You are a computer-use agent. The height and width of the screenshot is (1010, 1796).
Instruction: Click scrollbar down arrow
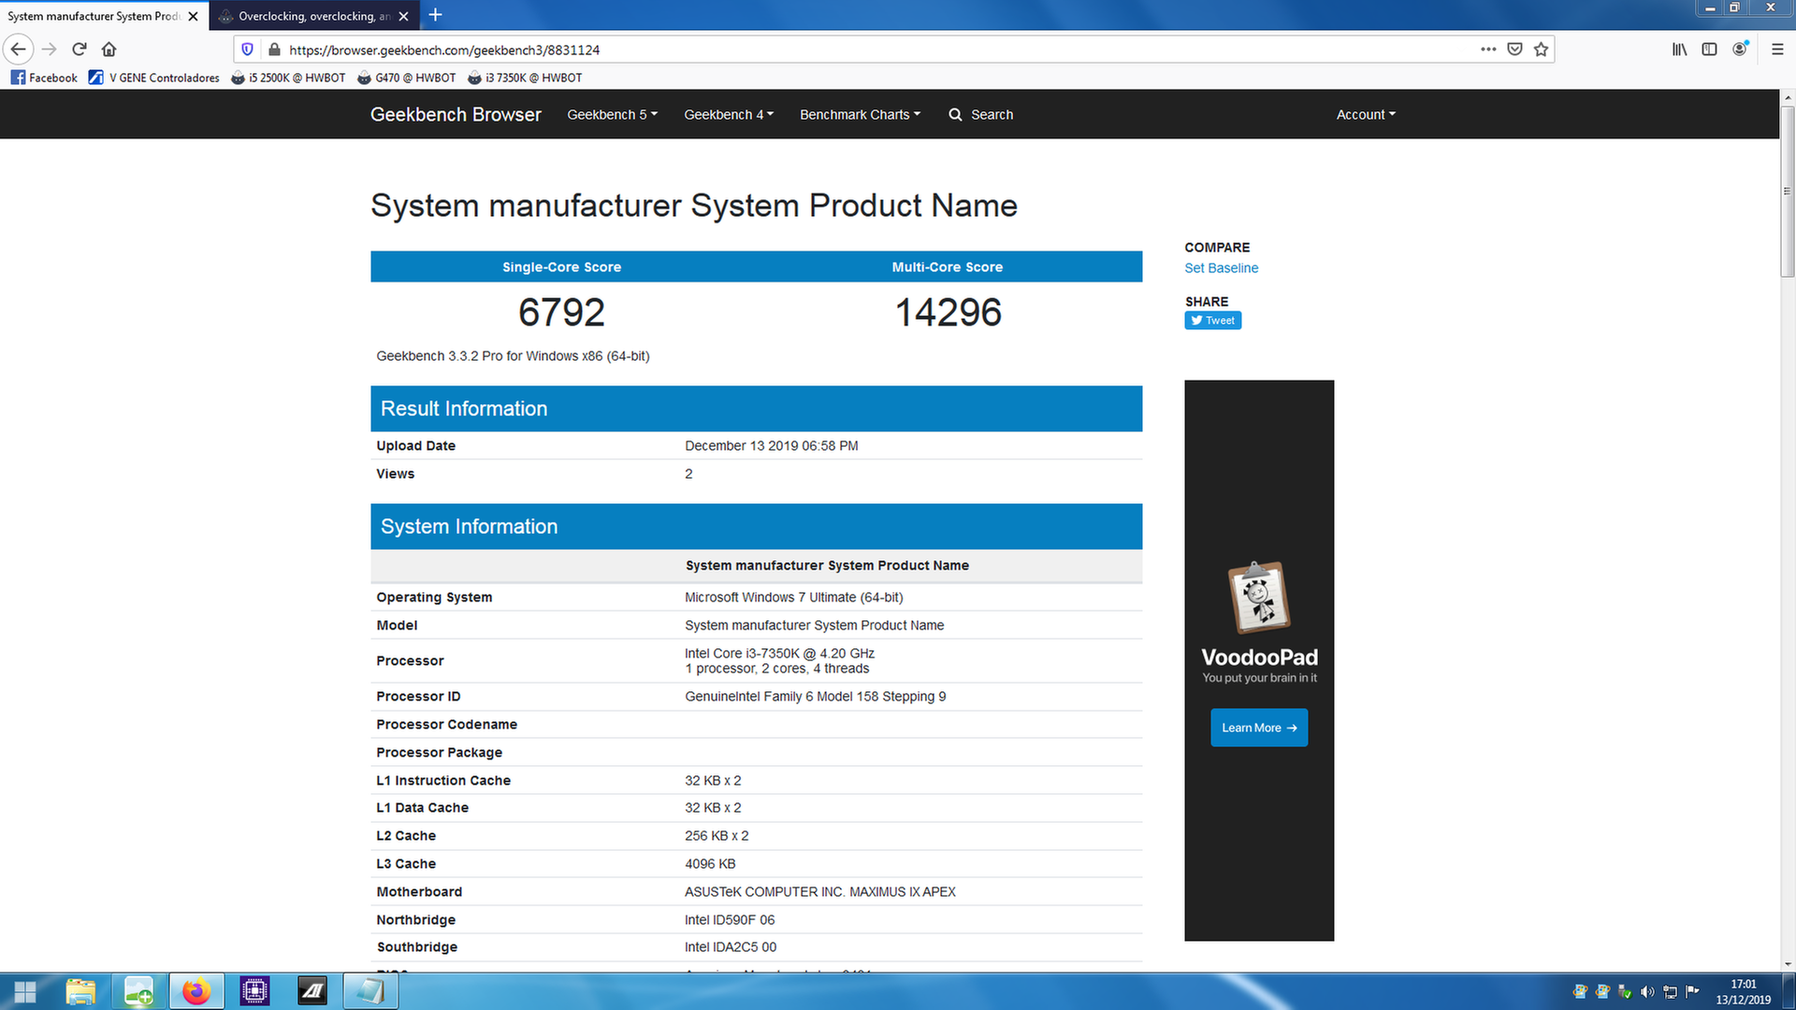click(1787, 964)
